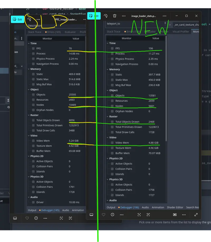Check the Video Mem checkbox showing 4.88 GiB
211x242 pixels.
coord(112,143)
